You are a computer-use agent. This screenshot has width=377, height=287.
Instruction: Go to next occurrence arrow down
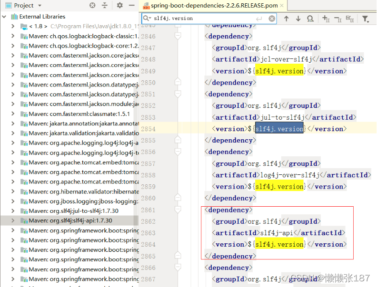pyautogui.click(x=298, y=19)
